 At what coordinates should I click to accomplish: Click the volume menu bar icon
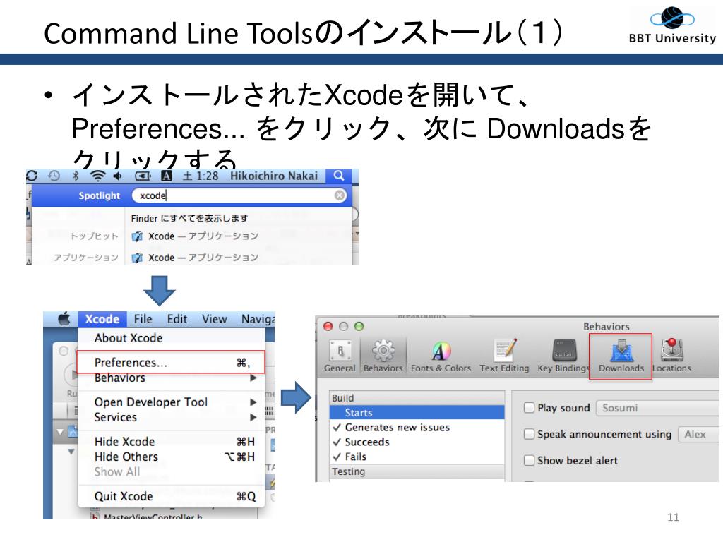[118, 176]
